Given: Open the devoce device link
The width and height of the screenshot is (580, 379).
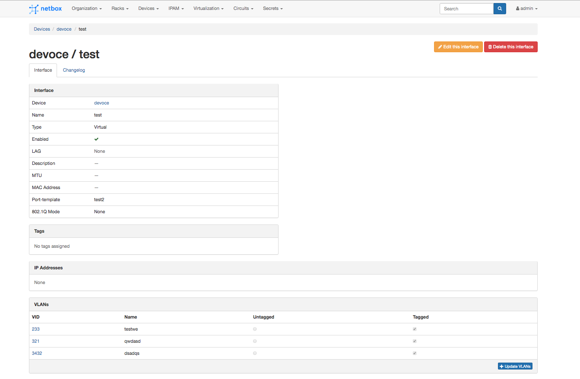Looking at the screenshot, I should (101, 103).
